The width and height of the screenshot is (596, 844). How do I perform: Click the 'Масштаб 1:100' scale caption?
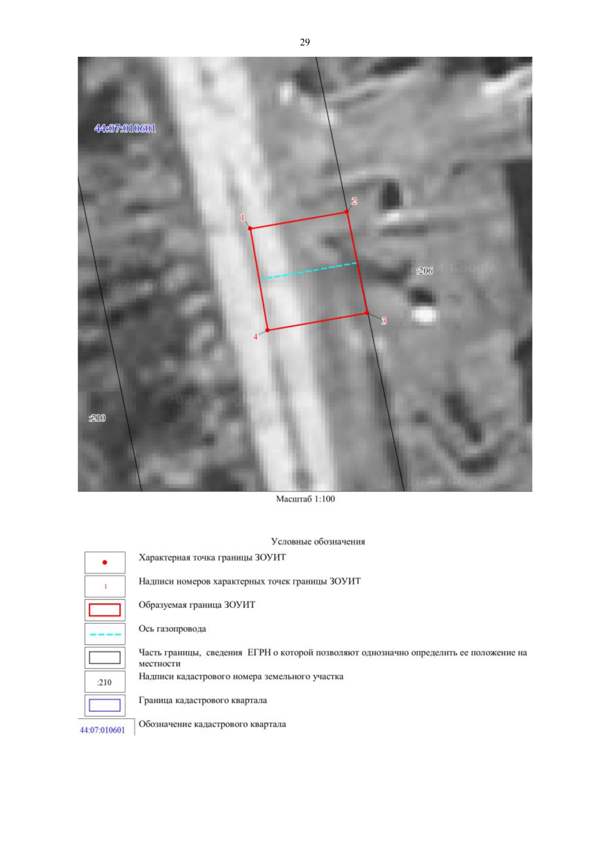(x=305, y=499)
